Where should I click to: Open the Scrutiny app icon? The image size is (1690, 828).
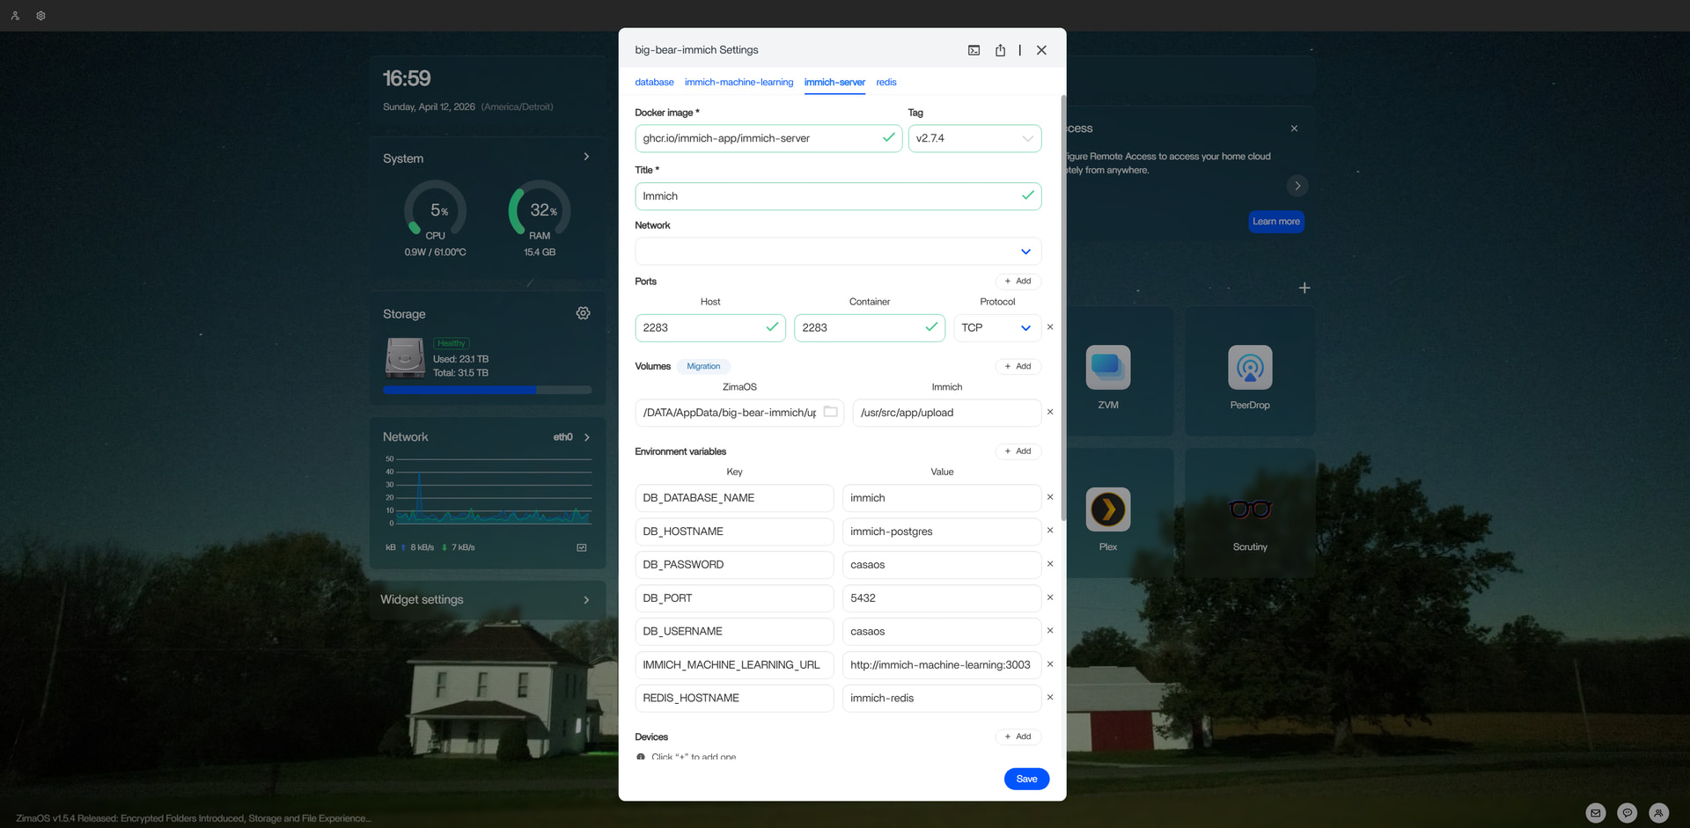1249,509
